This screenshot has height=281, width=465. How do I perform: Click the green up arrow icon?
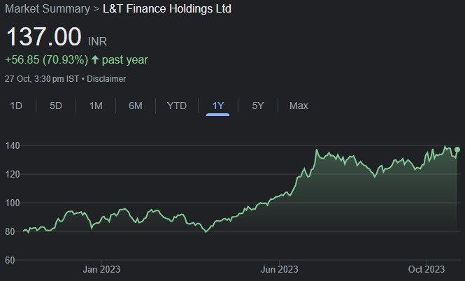95,59
